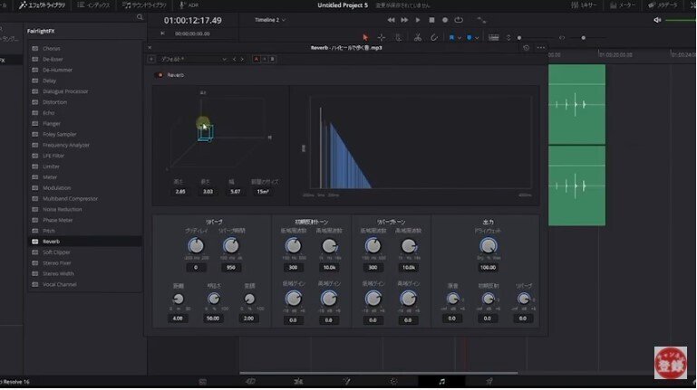The image size is (697, 390).
Task: Click the rewind transport button
Action: (x=391, y=20)
